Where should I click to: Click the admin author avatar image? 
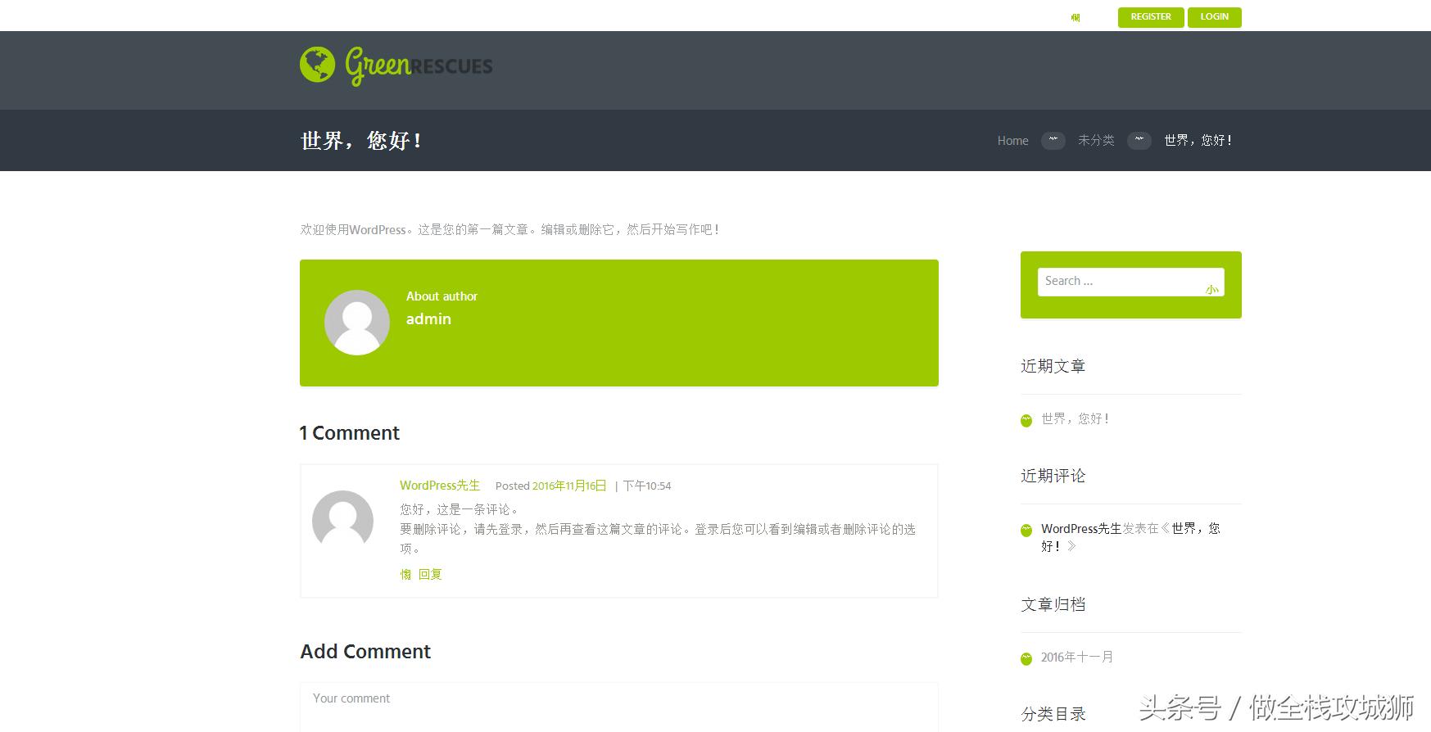coord(357,323)
